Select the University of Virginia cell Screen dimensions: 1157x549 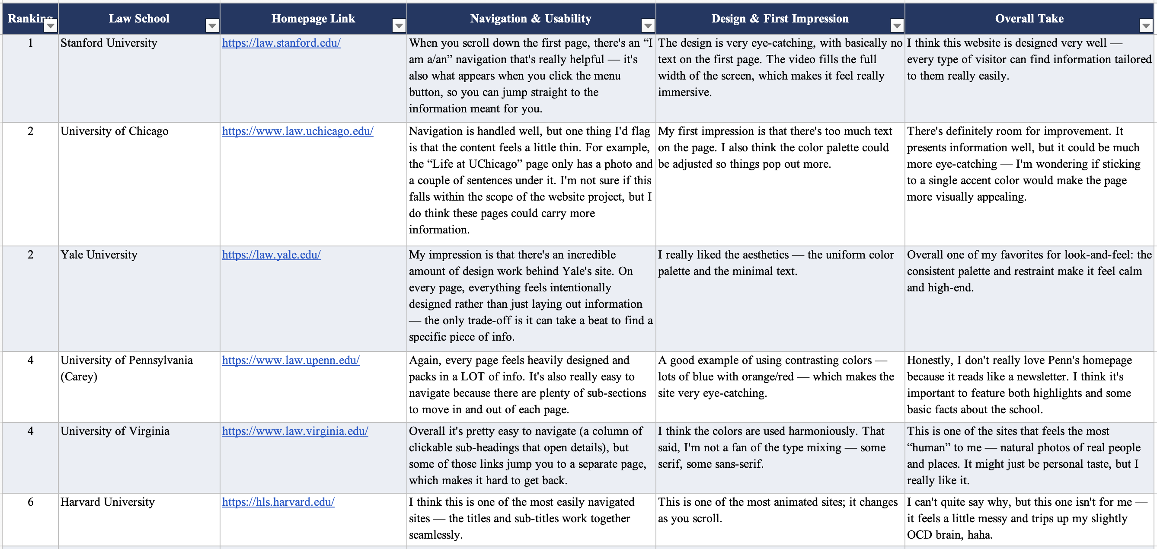139,457
